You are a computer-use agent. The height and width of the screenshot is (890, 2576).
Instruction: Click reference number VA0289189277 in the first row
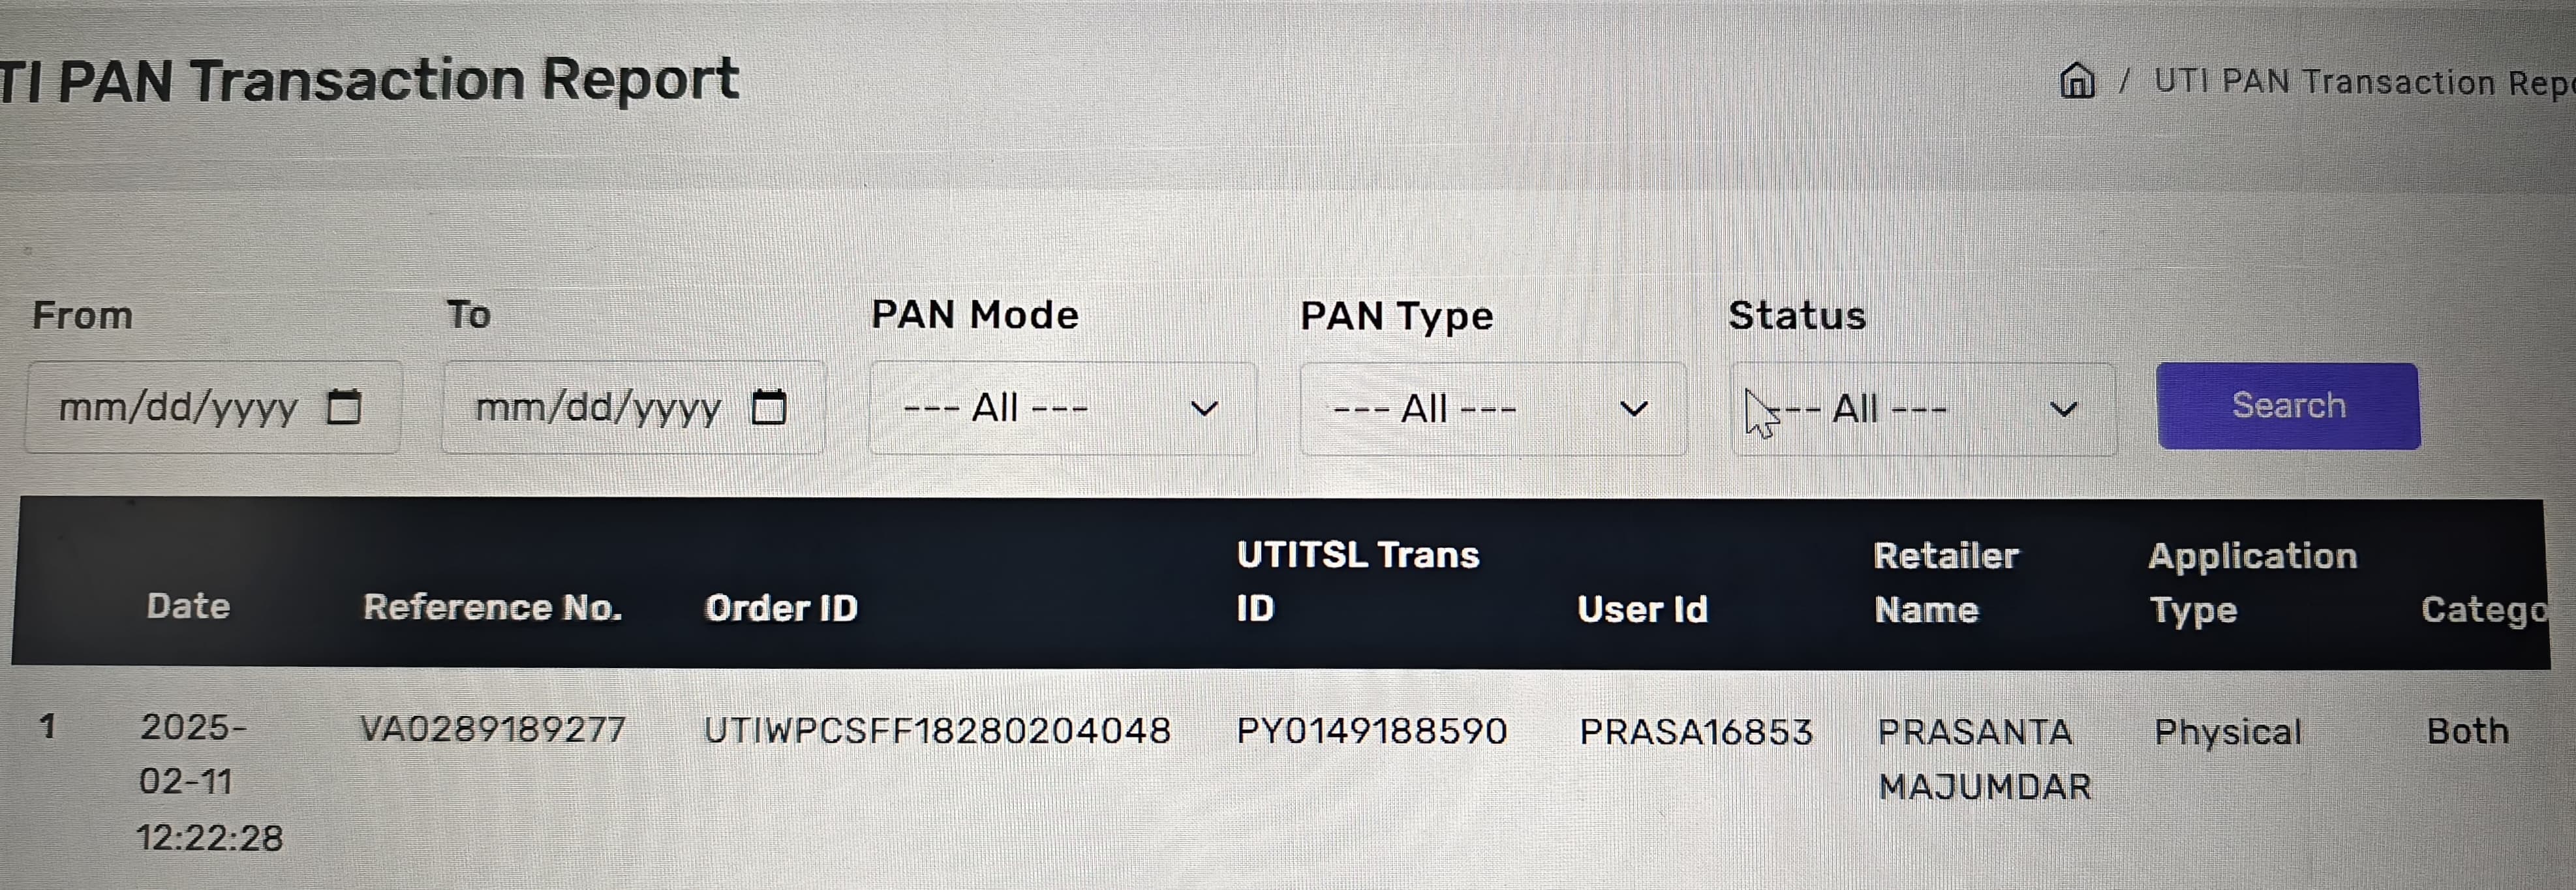coord(492,730)
